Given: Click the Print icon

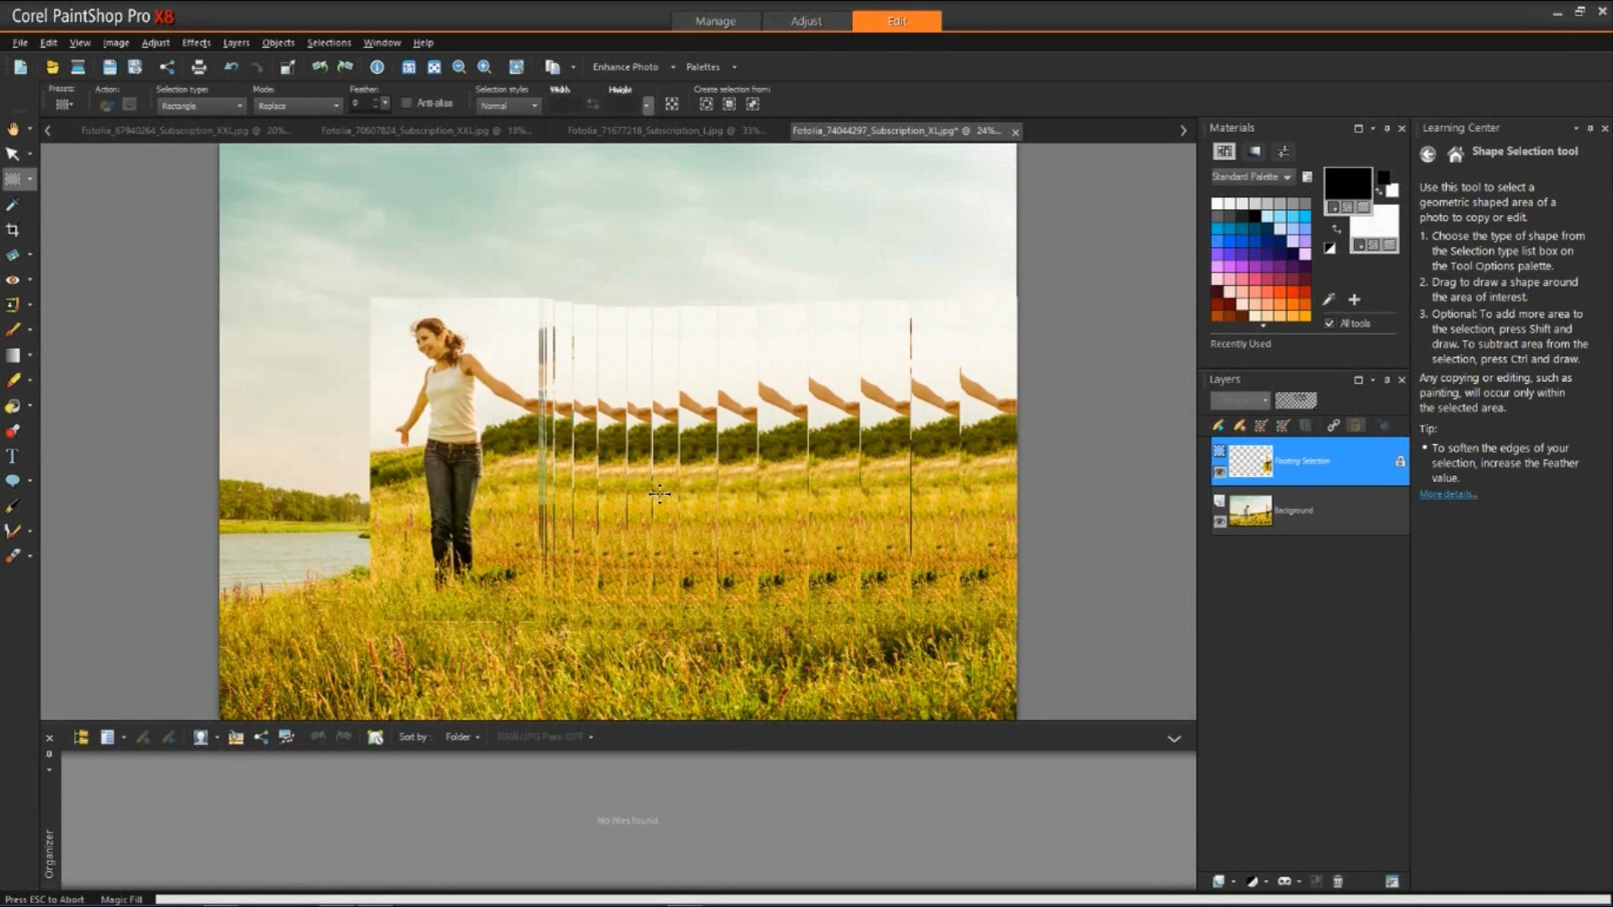Looking at the screenshot, I should click(199, 67).
